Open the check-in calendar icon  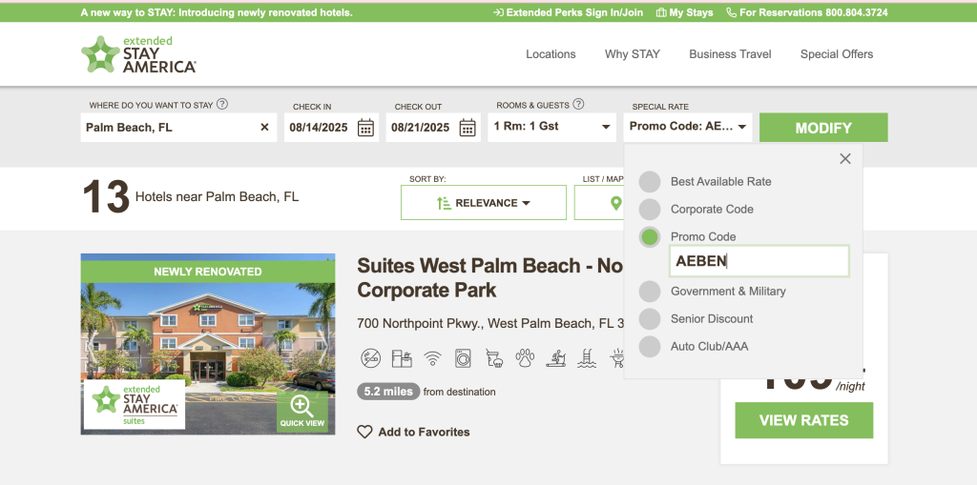365,128
